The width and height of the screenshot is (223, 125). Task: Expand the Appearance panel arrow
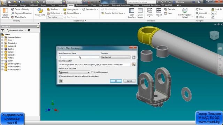pos(85,21)
